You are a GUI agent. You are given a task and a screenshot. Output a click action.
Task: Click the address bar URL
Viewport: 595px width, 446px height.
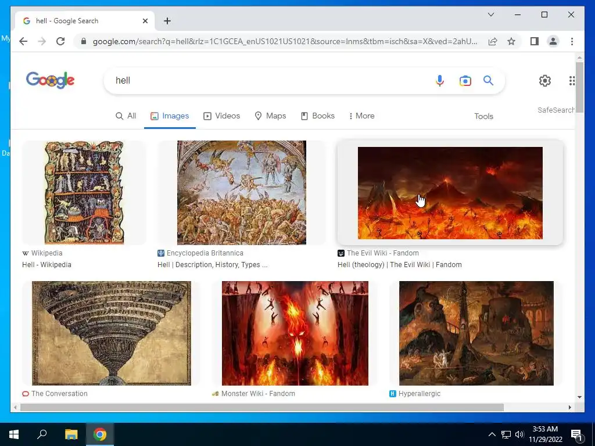pos(285,41)
